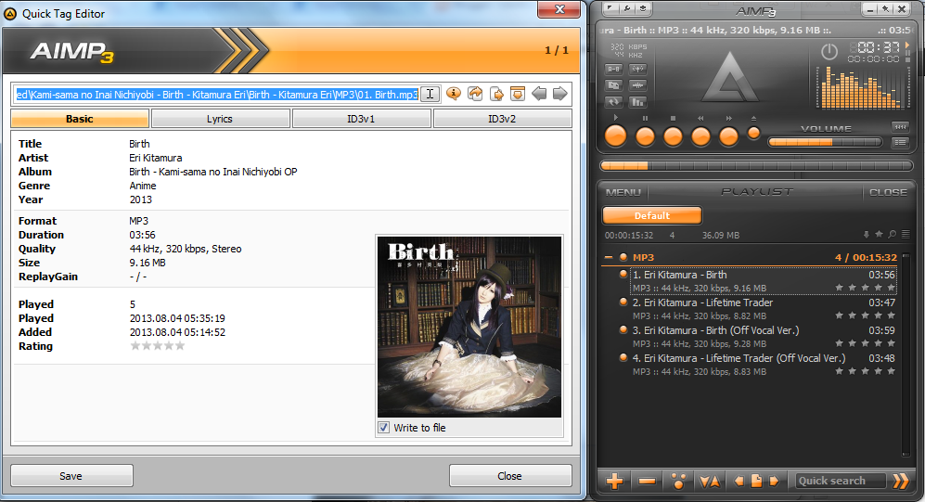
Task: Click the curved-arrow copy icon in tag editor
Action: click(x=475, y=94)
